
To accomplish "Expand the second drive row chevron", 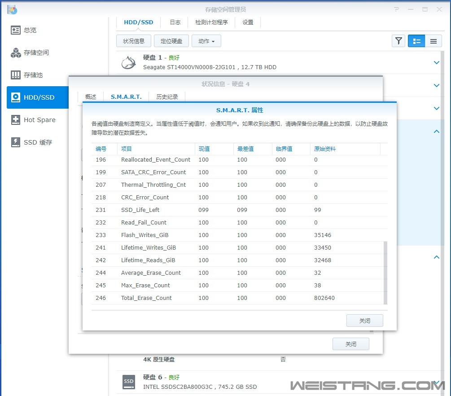I will [436, 85].
